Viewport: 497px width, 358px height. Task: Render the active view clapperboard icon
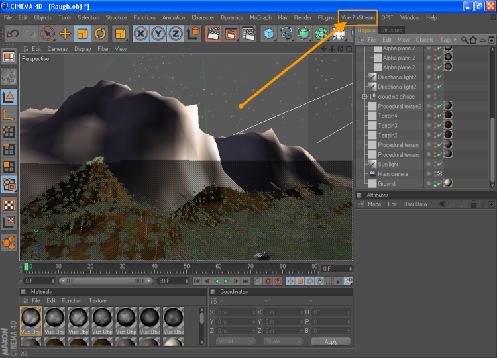[x=213, y=34]
